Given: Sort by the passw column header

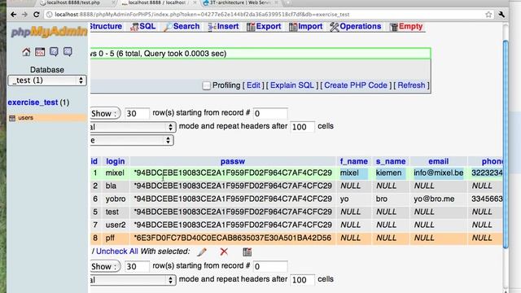Looking at the screenshot, I should 233,161.
